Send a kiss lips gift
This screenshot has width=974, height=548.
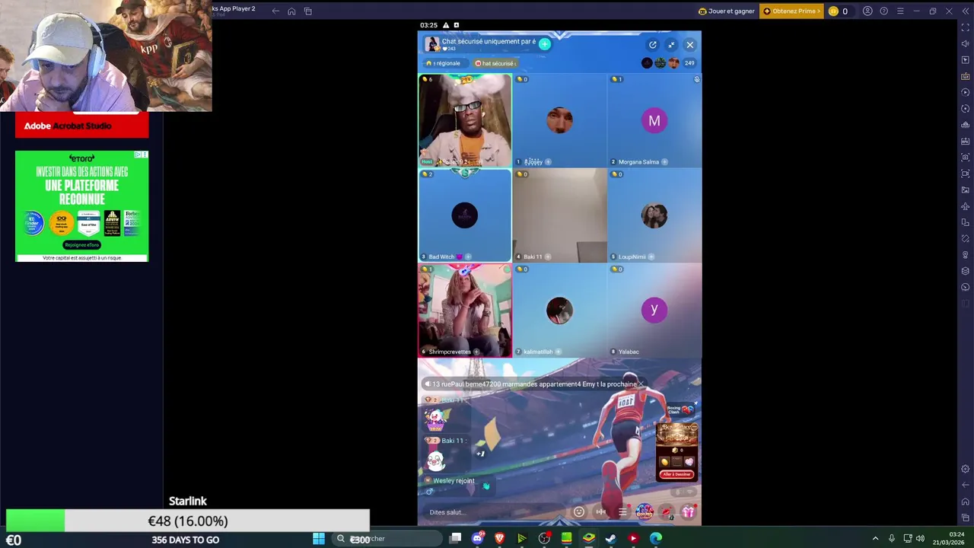point(667,512)
